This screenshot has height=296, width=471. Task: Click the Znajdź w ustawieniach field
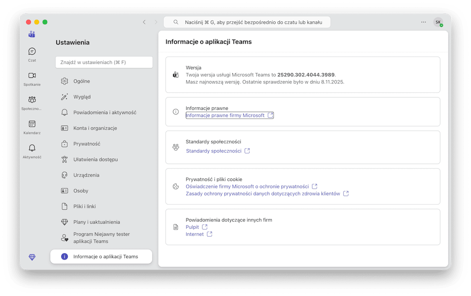coord(104,62)
